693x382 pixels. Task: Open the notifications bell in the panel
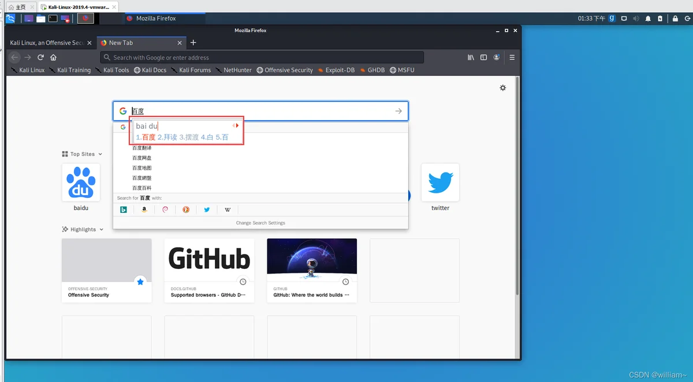point(648,18)
